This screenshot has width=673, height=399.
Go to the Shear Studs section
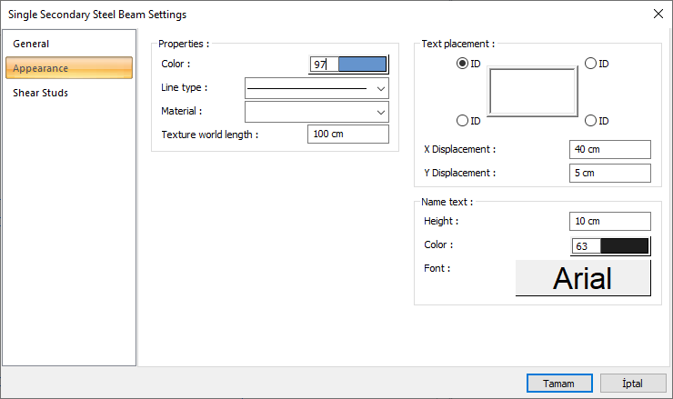(40, 93)
